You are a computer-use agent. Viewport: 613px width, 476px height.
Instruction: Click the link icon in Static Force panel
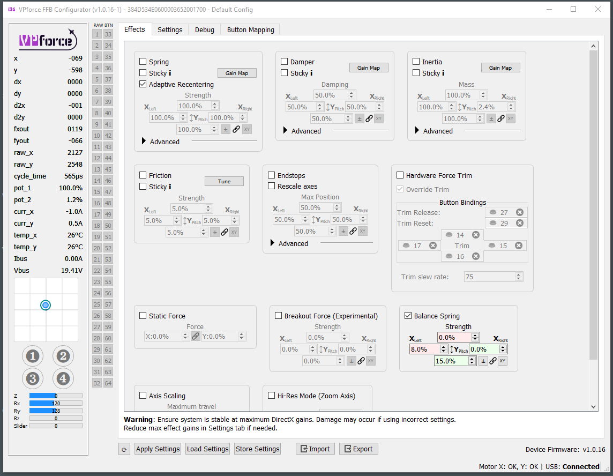[195, 336]
